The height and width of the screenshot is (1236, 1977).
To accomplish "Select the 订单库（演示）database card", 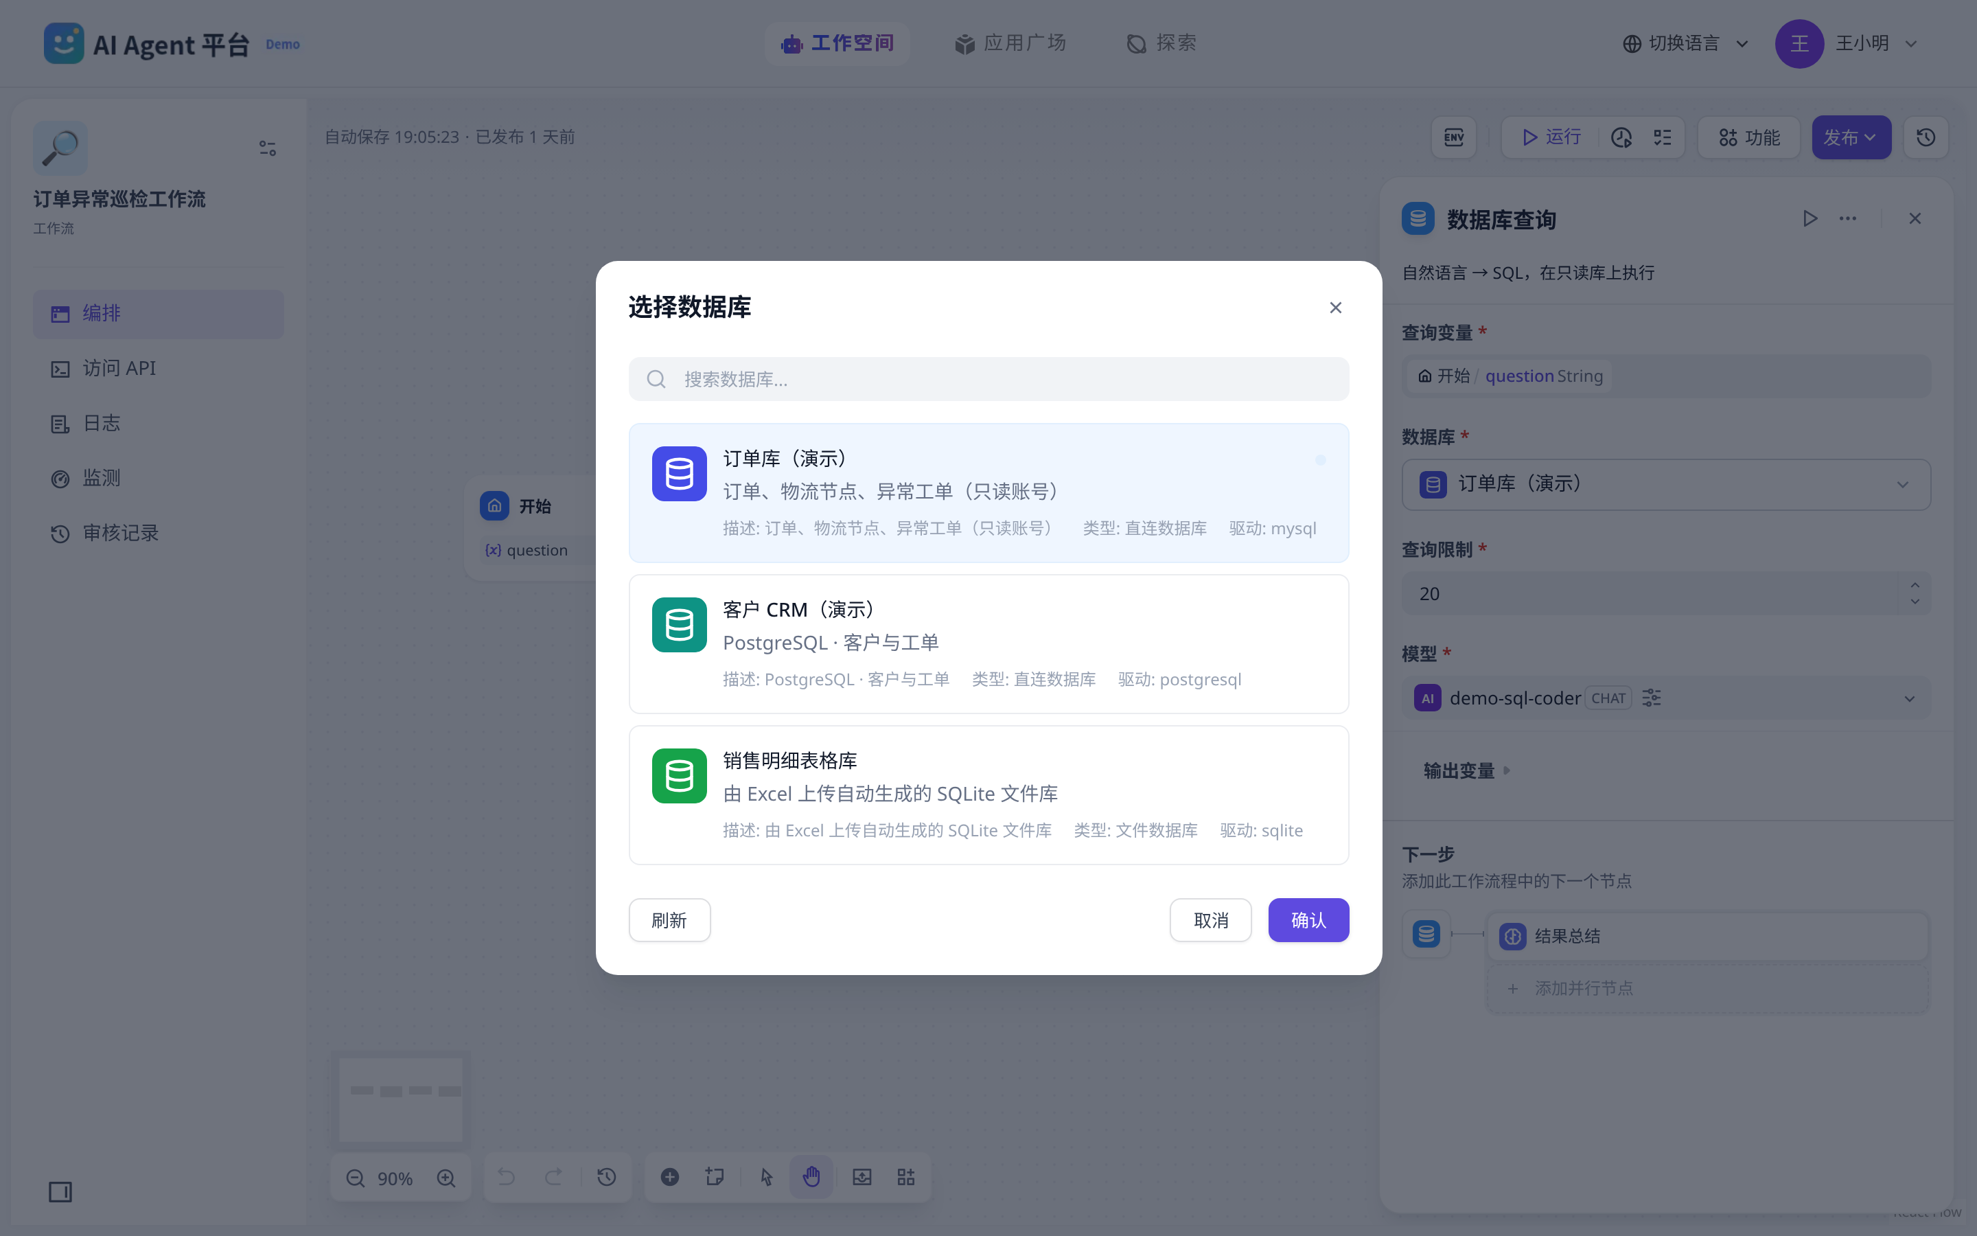I will pos(988,493).
